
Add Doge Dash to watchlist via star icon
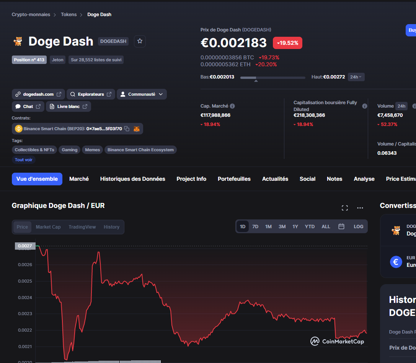[x=140, y=41]
